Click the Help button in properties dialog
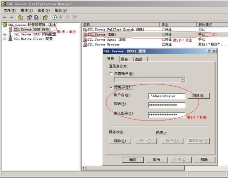The height and width of the screenshot is (178, 228). (204, 160)
